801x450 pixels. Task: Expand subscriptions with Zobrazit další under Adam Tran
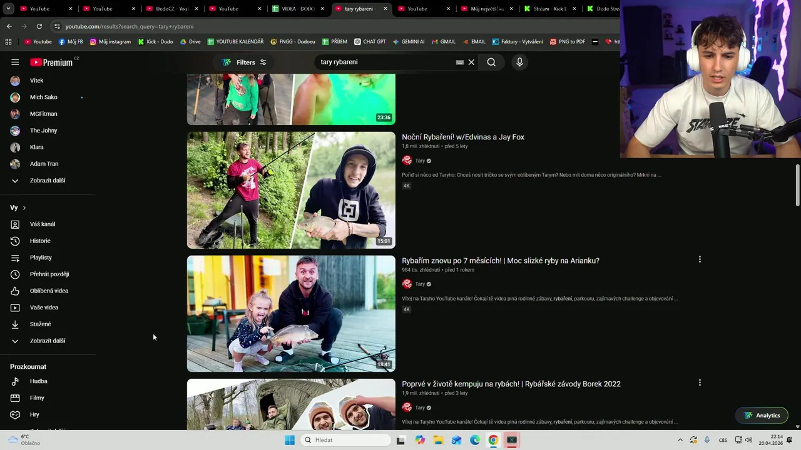point(48,181)
